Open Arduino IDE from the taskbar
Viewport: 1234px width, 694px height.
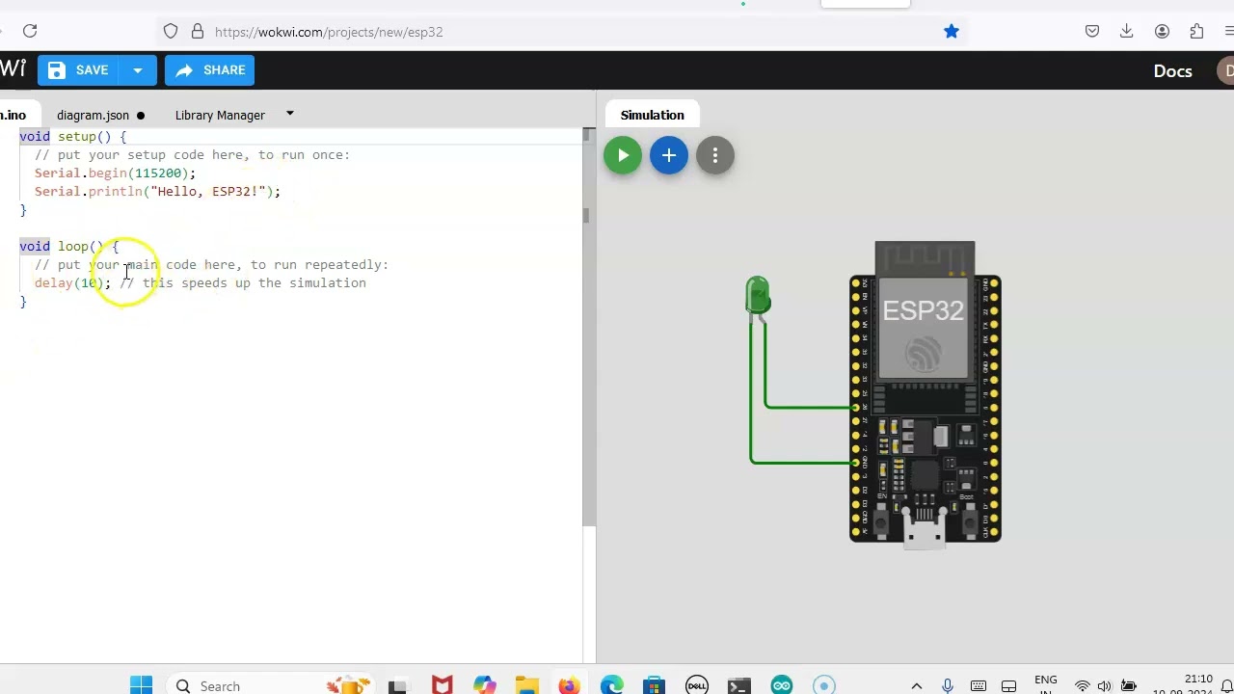pos(781,685)
